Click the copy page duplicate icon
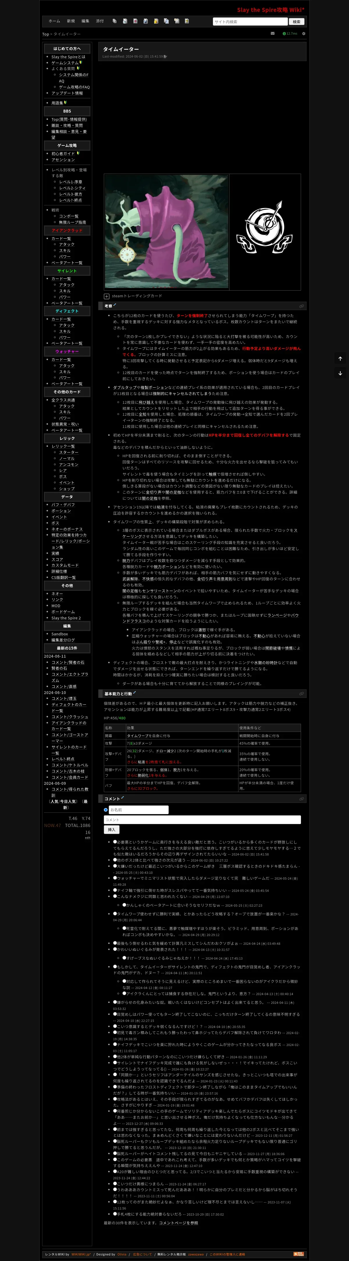 pyautogui.click(x=166, y=21)
